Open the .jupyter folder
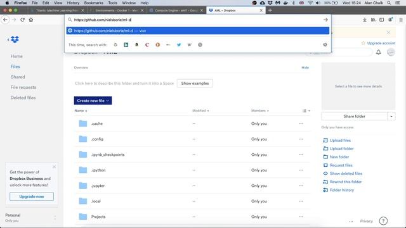This screenshot has height=228, width=406. [98, 186]
